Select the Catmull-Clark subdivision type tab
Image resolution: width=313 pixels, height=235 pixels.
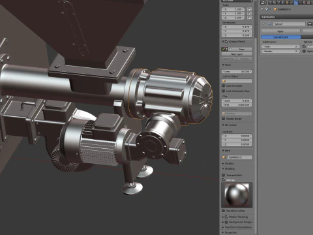[281, 37]
